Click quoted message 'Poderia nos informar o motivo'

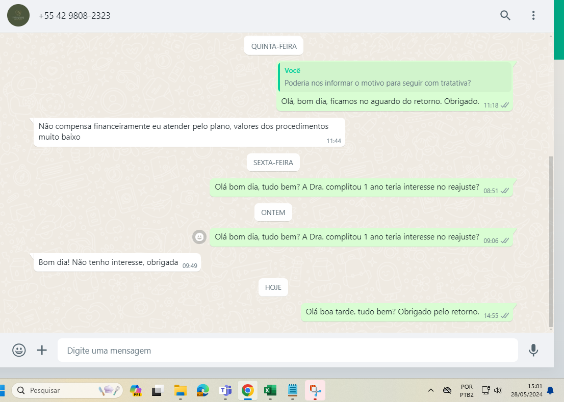click(x=395, y=77)
